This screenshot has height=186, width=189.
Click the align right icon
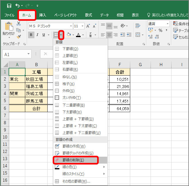point(116,35)
